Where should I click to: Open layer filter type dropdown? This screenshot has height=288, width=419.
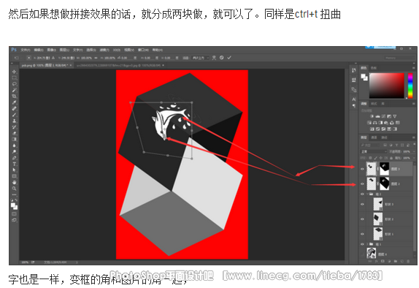pyautogui.click(x=370, y=145)
